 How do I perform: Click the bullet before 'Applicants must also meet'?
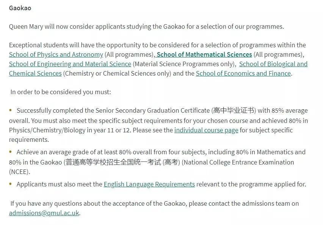(x=11, y=184)
